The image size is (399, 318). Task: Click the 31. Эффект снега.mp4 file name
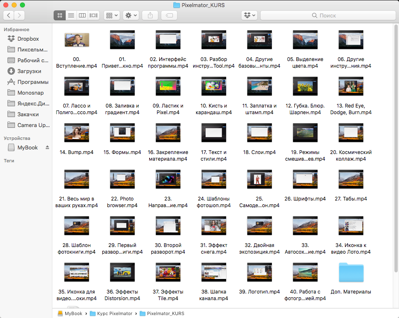(x=214, y=249)
